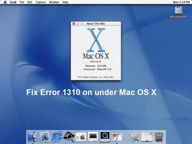Viewport: 192px width, 144px height.
Task: Open the Edit menu
Action: point(30,2)
